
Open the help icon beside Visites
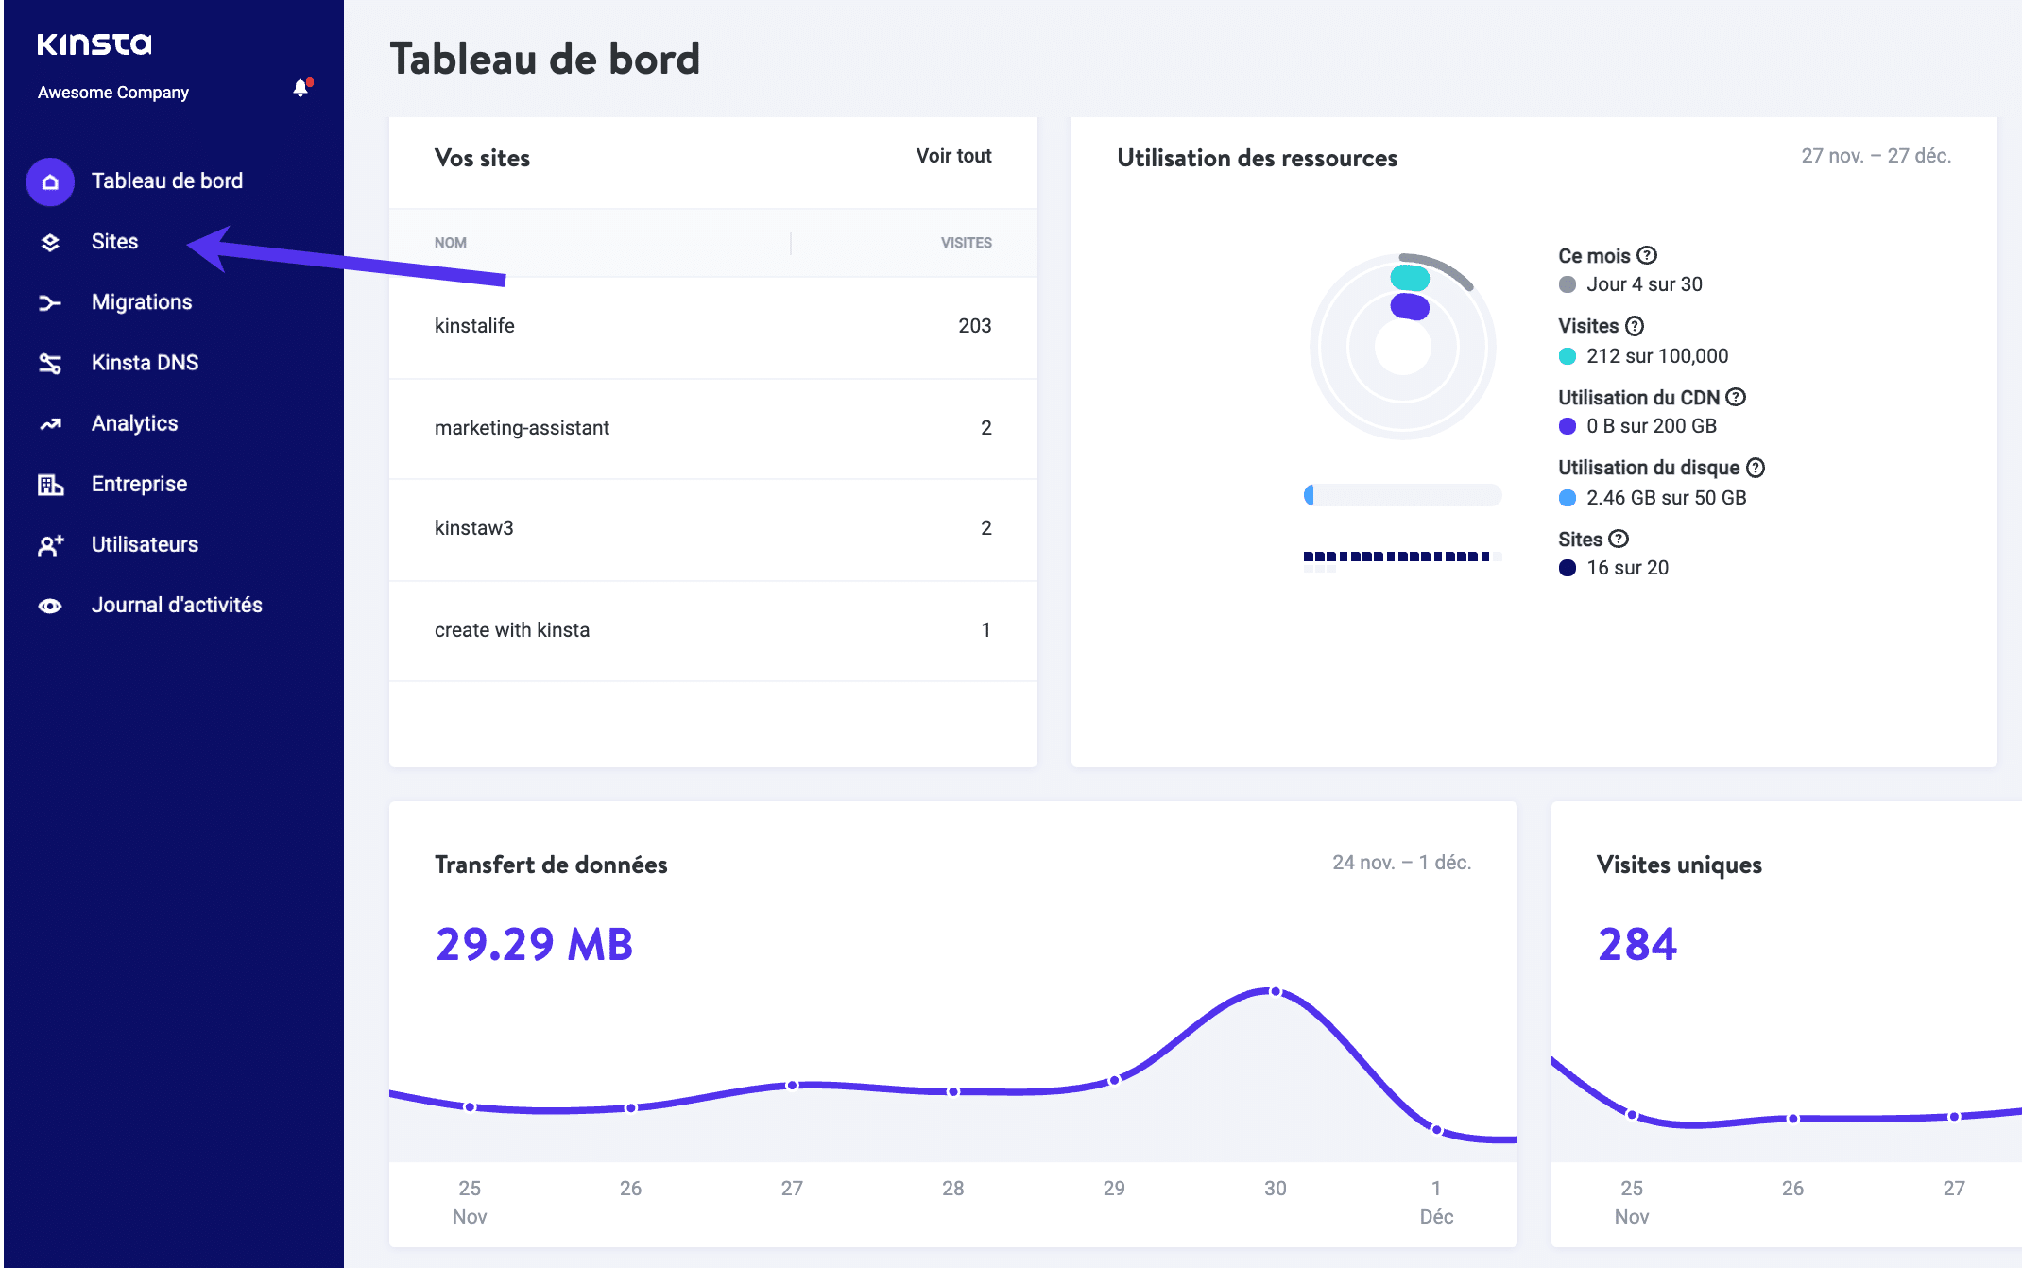click(1636, 325)
